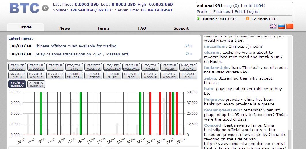Image resolution: width=306 pixels, height=149 pixels.
Task: Click chat user imccallum
Action: point(215,47)
